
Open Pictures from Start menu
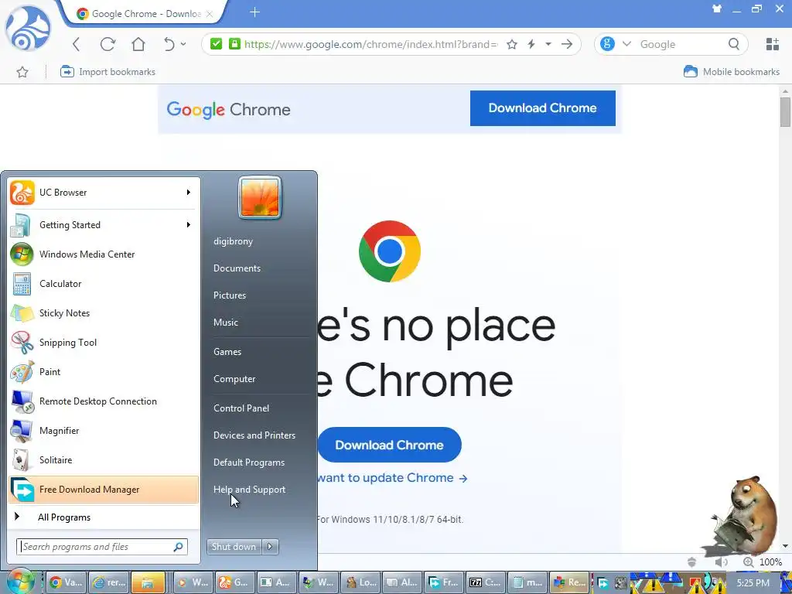tap(229, 295)
